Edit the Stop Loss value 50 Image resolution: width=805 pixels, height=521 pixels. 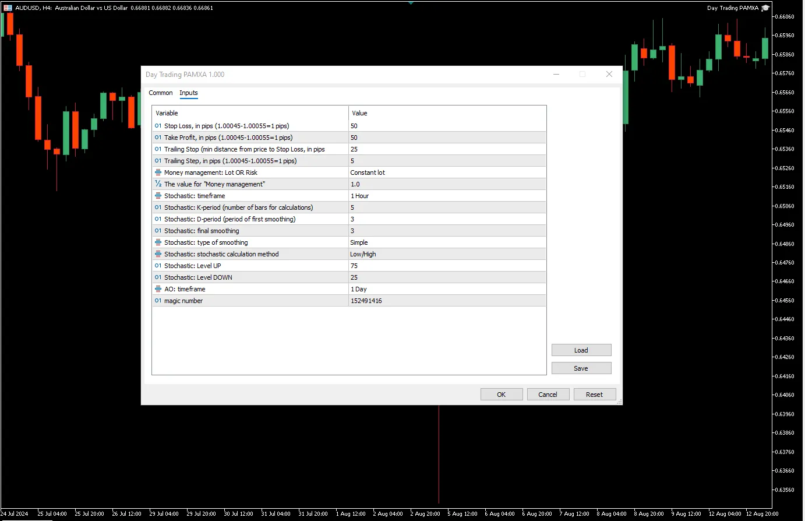click(x=446, y=126)
